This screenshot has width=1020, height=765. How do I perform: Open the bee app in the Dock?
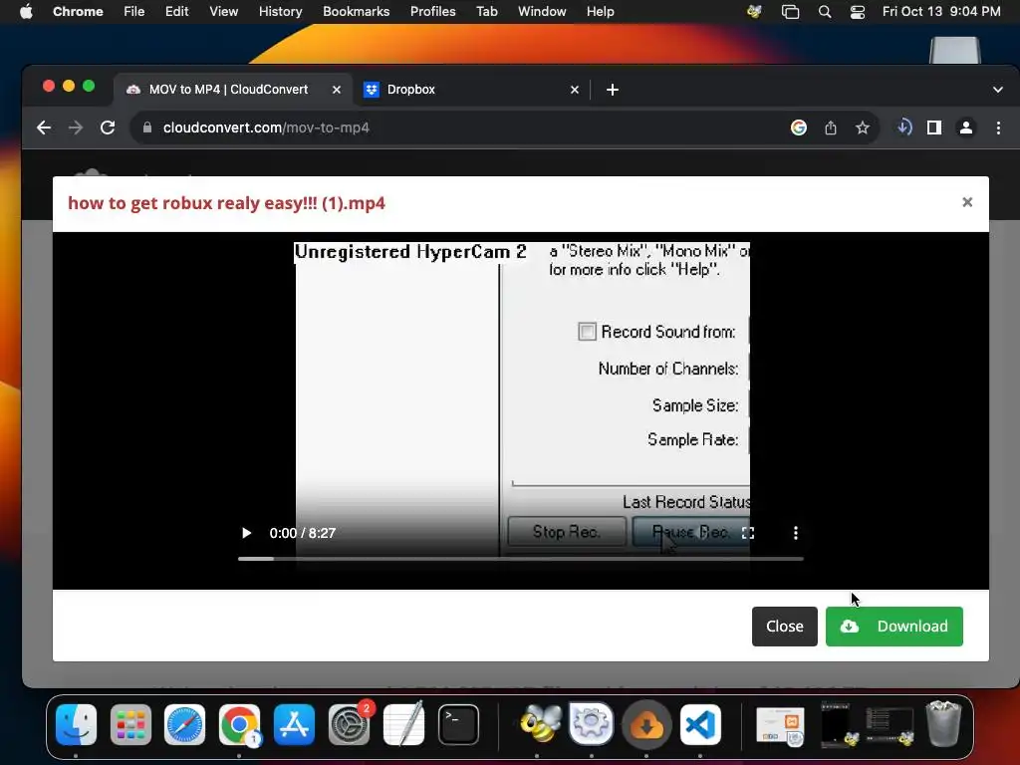[x=540, y=724]
